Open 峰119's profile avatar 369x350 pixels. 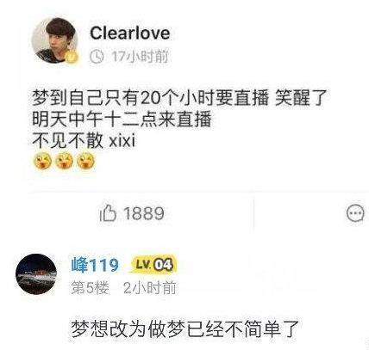coord(36,274)
